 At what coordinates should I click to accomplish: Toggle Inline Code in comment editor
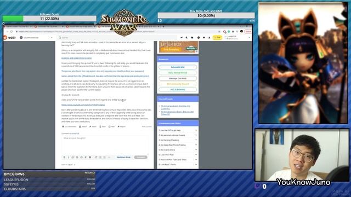tap(82, 157)
